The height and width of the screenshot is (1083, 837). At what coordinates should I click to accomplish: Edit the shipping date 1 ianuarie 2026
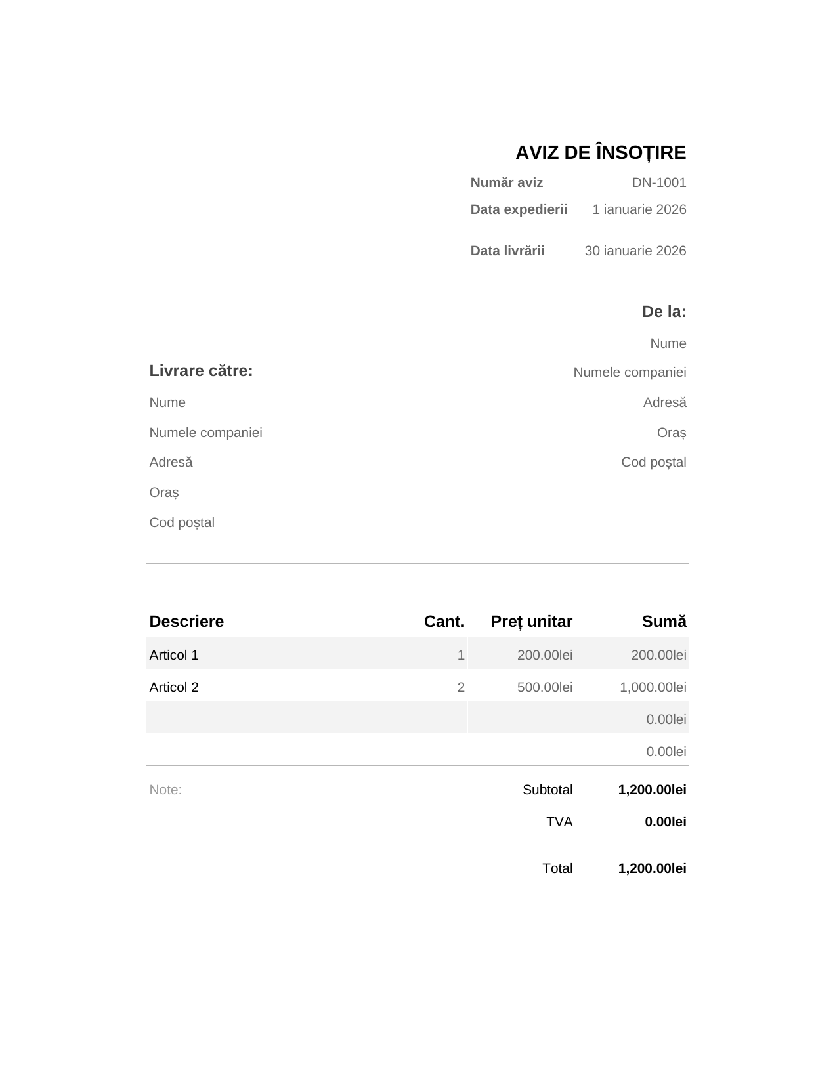pyautogui.click(x=639, y=209)
